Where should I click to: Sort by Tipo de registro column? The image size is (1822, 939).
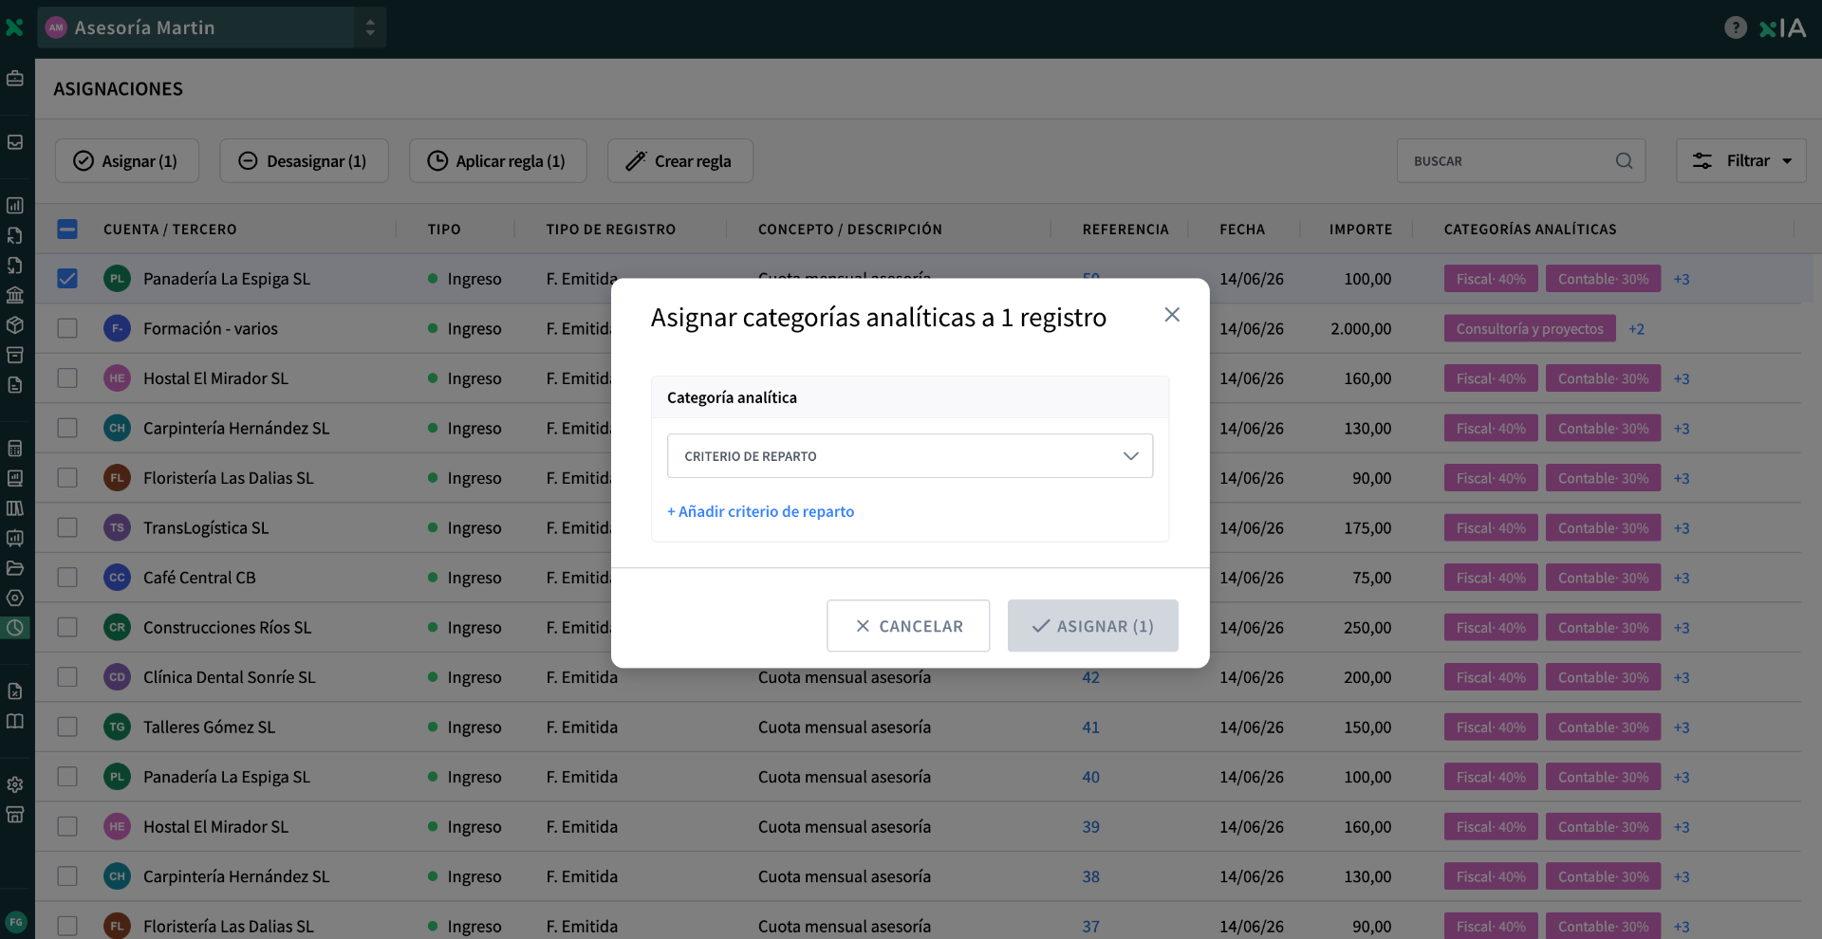pos(611,230)
